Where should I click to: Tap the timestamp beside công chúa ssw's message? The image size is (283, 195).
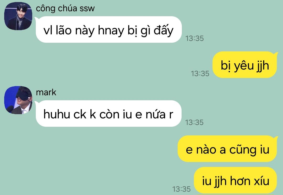click(x=194, y=39)
